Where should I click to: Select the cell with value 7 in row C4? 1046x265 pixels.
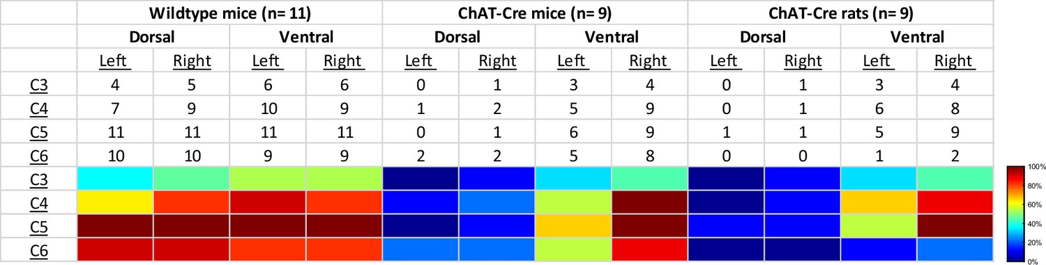[x=114, y=110]
